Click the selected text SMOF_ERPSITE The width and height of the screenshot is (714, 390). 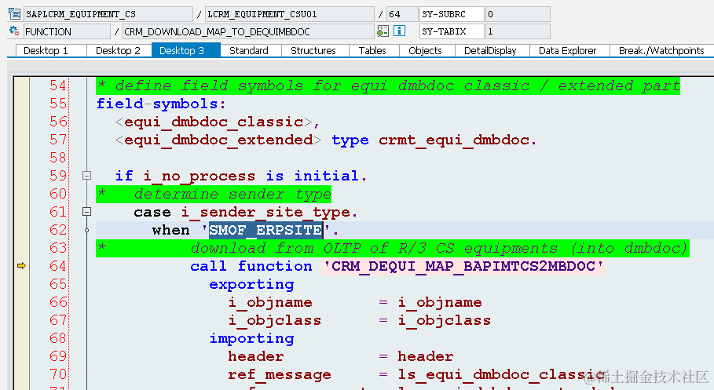[x=266, y=230]
